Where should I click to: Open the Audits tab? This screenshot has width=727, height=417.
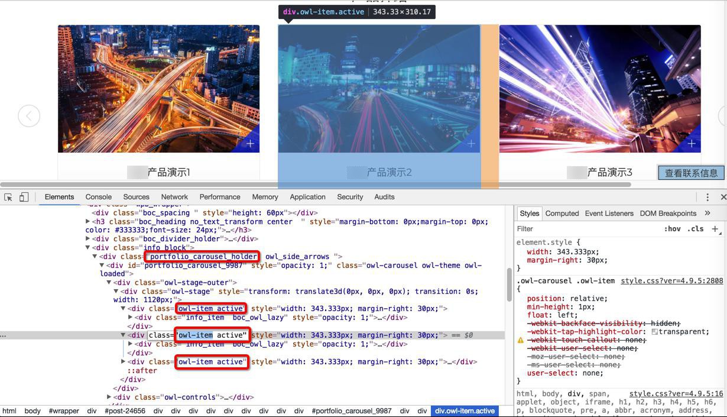point(384,197)
